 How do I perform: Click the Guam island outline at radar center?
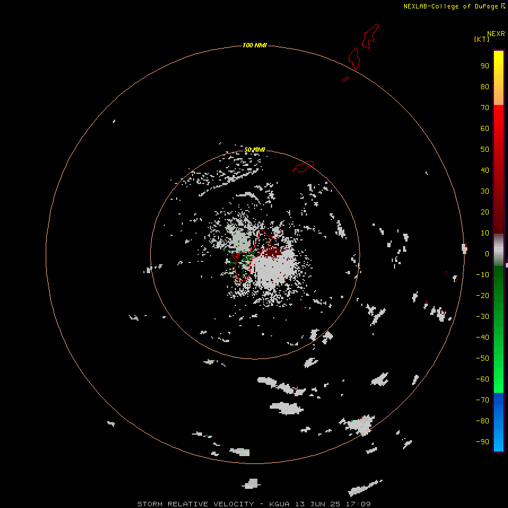(251, 256)
